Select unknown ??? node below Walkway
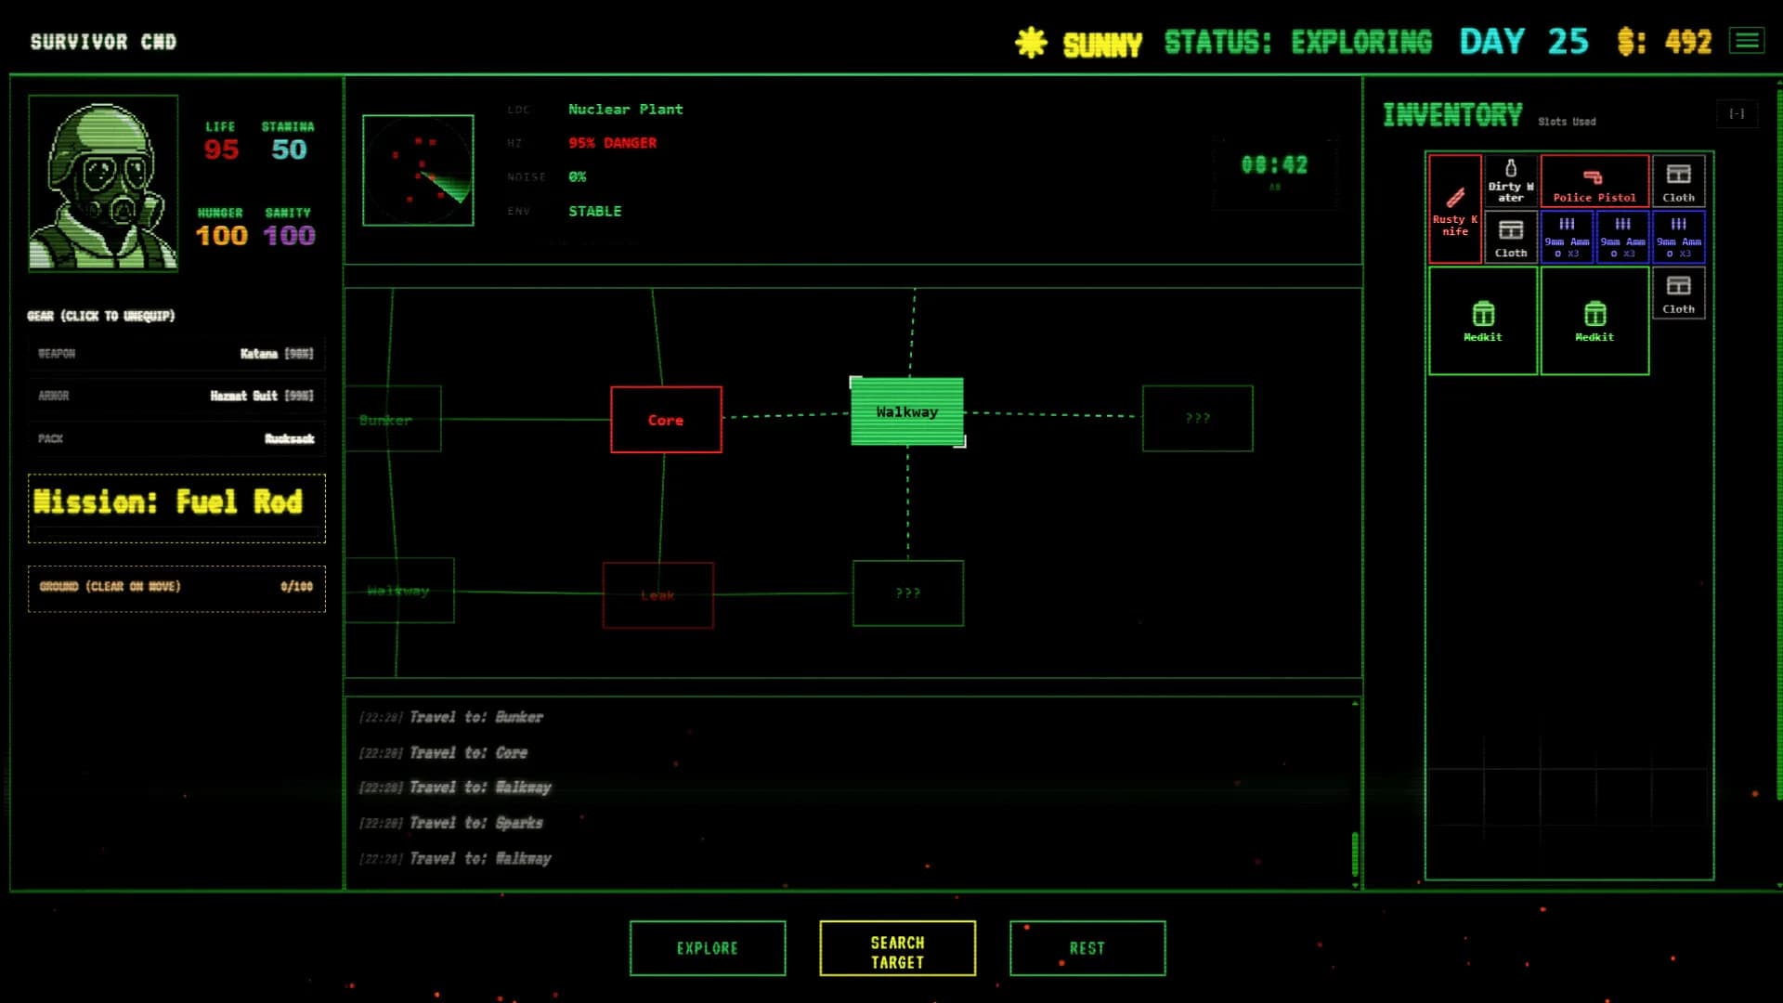The height and width of the screenshot is (1003, 1783). 908,593
